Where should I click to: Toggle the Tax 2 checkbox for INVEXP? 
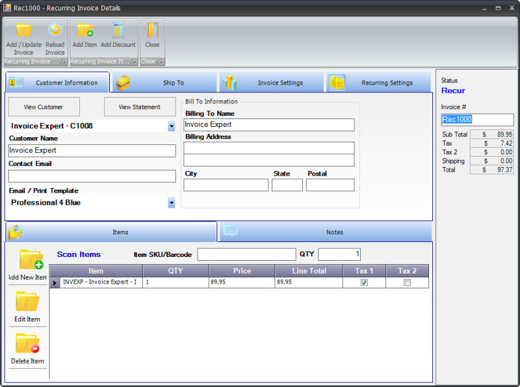(x=407, y=282)
